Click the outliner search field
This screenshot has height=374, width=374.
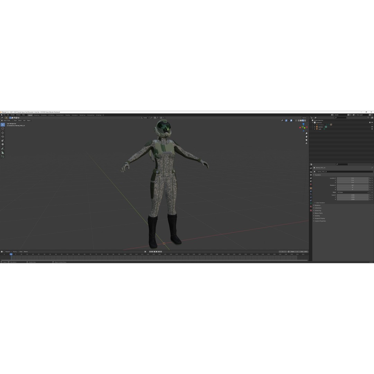340,118
